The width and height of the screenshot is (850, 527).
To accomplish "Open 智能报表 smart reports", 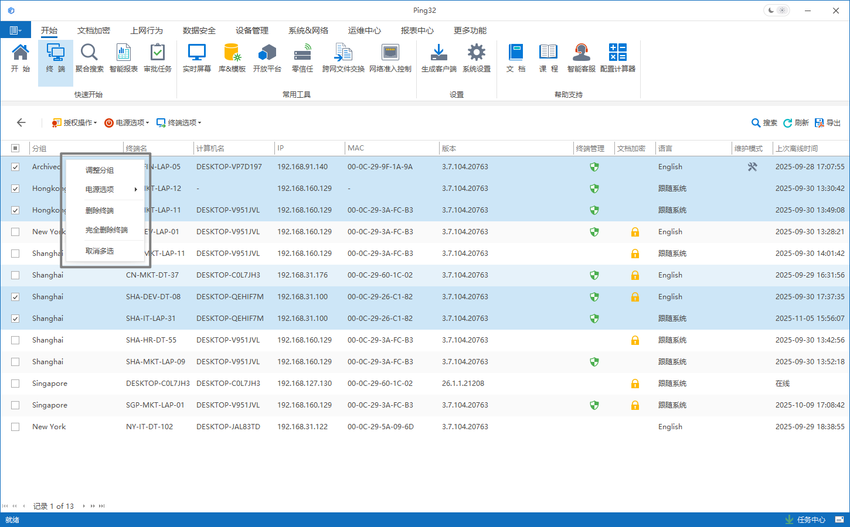I will (x=123, y=58).
